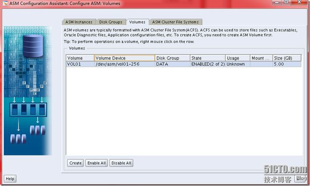This screenshot has height=186, width=310.
Task: Sort by the Mount column header
Action: pos(261,58)
